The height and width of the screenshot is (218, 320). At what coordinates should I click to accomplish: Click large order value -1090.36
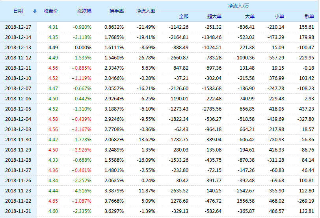245,58
